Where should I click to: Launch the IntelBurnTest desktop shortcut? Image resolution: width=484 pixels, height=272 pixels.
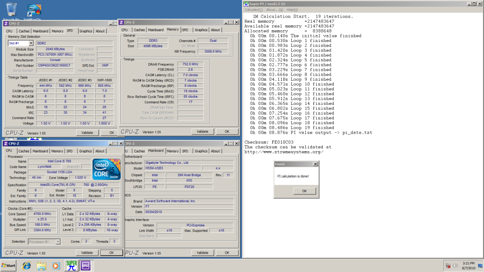33,10
